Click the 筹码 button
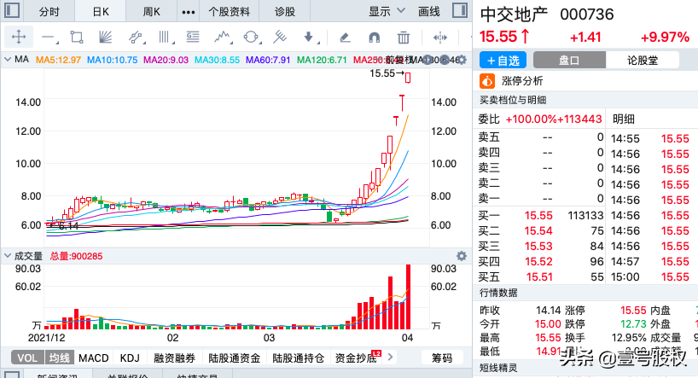The height and width of the screenshot is (378, 698). pos(442,358)
